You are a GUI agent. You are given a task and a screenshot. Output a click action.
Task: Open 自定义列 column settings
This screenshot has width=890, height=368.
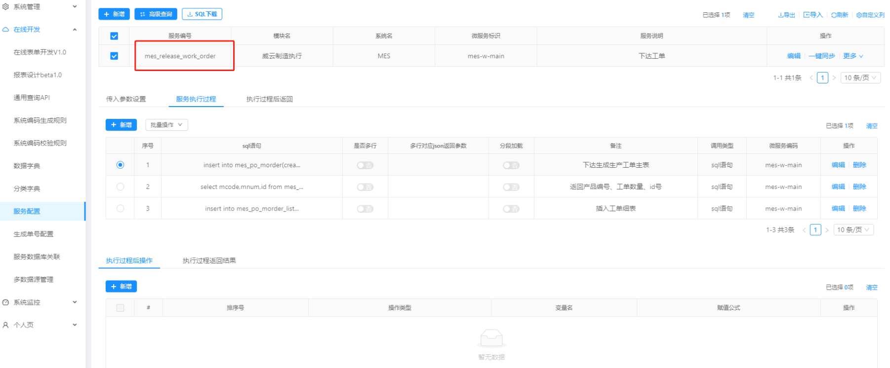point(870,15)
